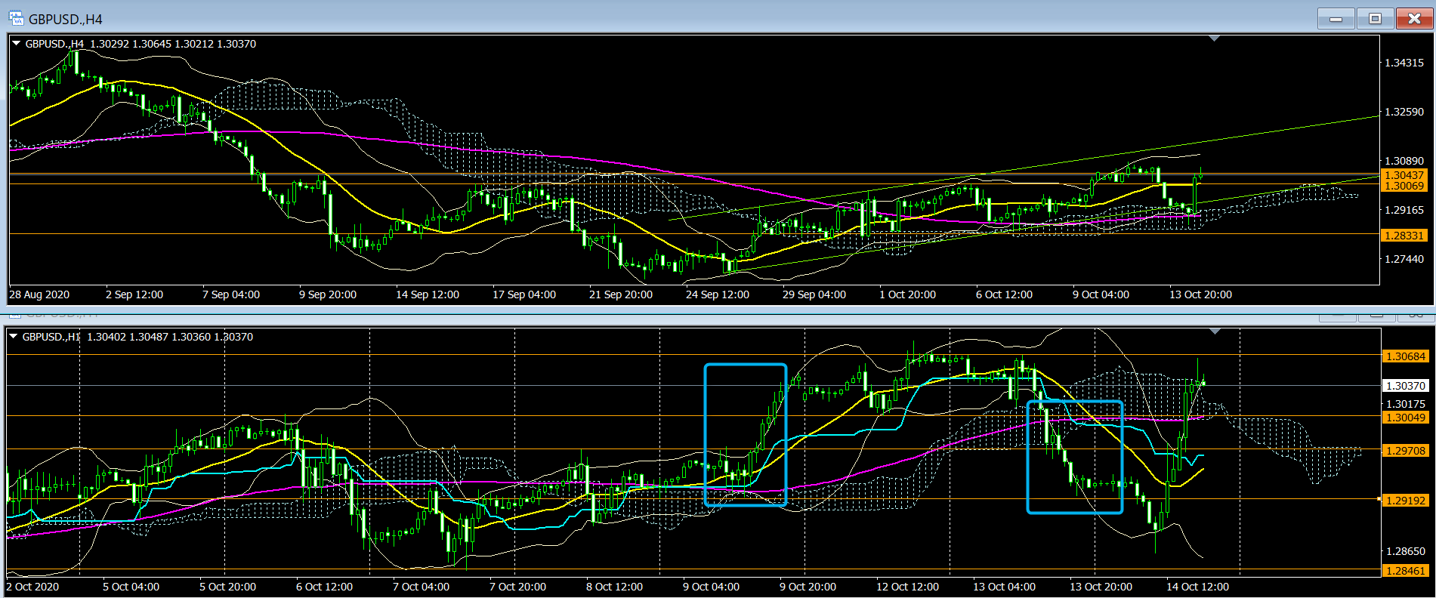Click the 1.28650 value on H1 price scale
This screenshot has height=598, width=1436.
[x=1406, y=552]
